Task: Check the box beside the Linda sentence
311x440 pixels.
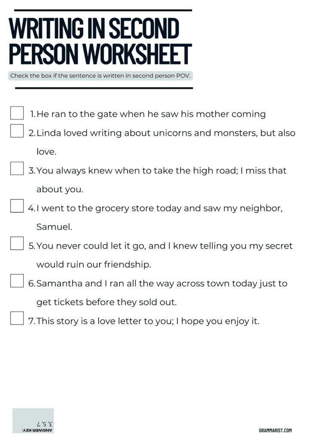Action: pos(17,131)
